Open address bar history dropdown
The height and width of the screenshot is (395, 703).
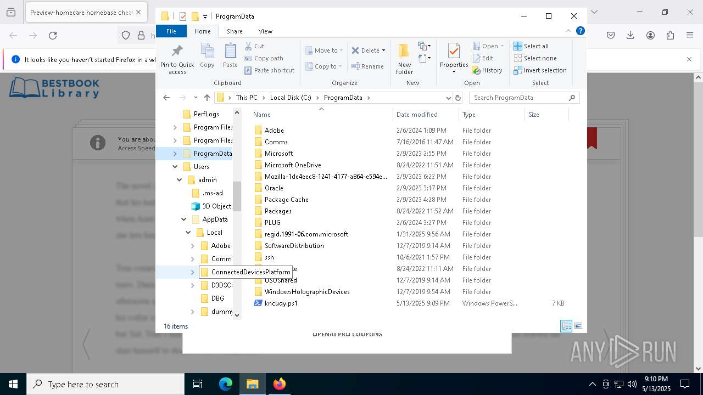[x=449, y=98]
